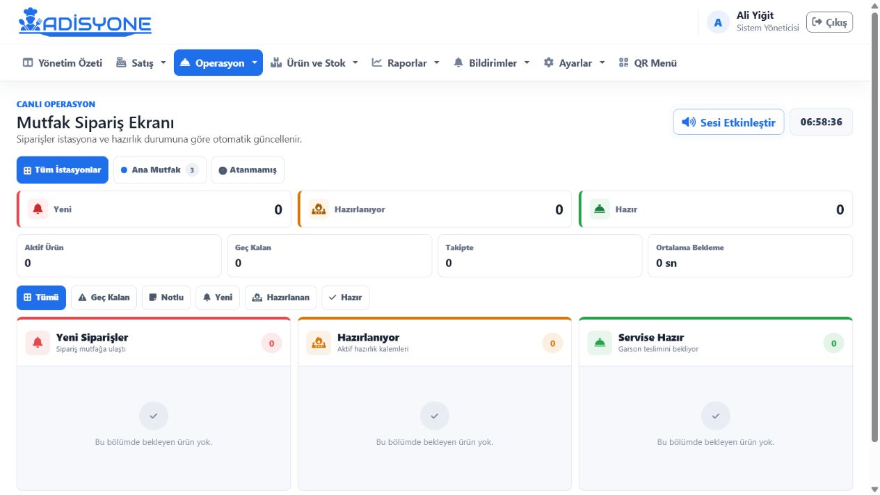880x495 pixels.
Task: Expand the Ürün ve Stok dropdown
Action: click(x=314, y=63)
